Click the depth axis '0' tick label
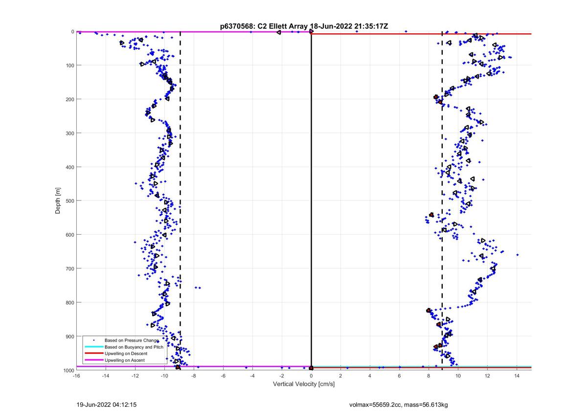This screenshot has width=587, height=416. 72,32
